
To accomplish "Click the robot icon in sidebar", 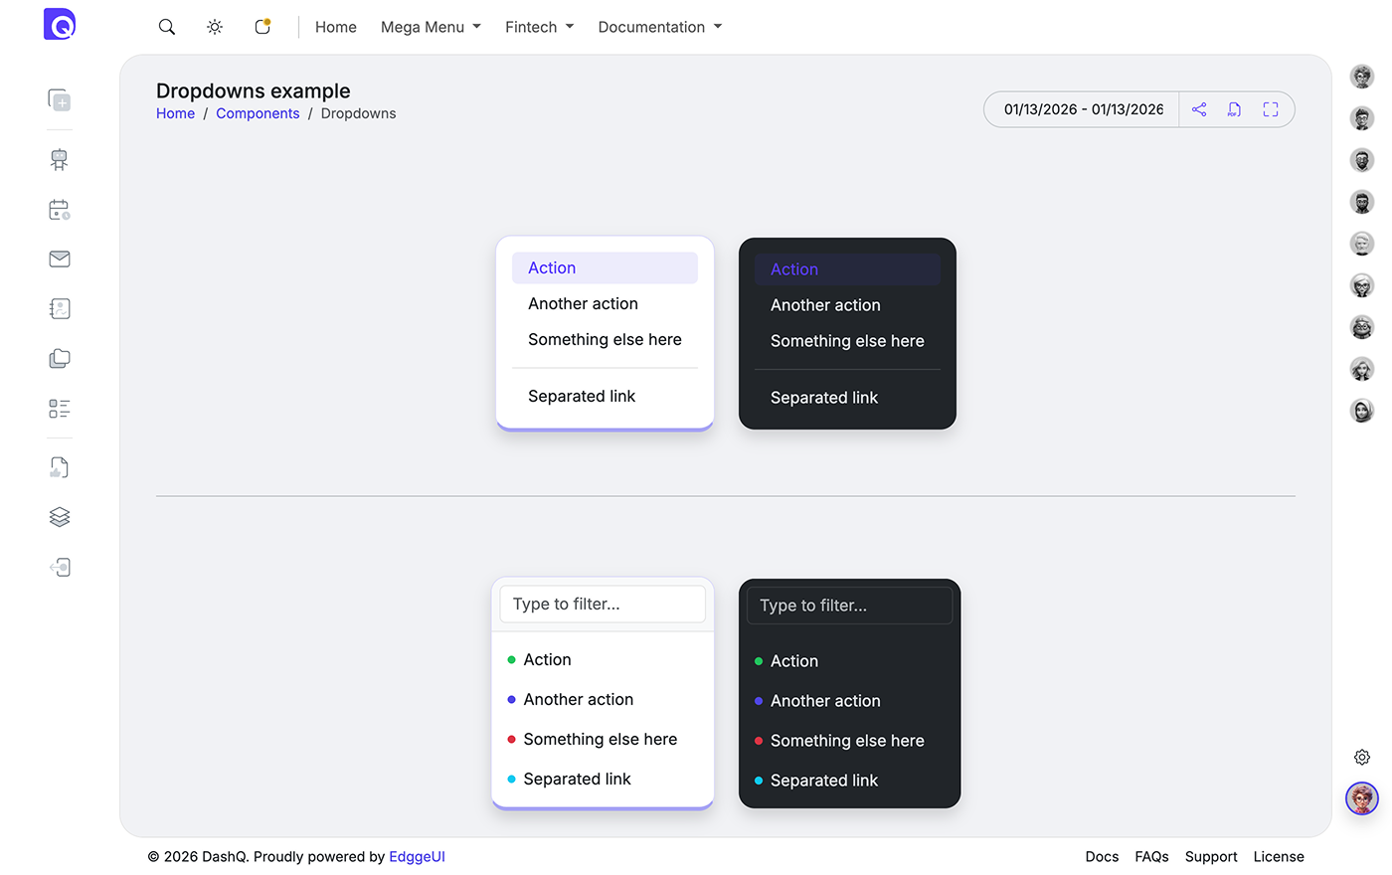I will [60, 159].
